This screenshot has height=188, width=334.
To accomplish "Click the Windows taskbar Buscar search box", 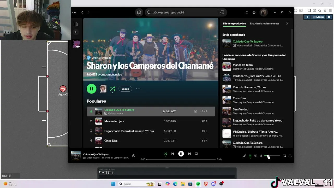I will point(136,184).
